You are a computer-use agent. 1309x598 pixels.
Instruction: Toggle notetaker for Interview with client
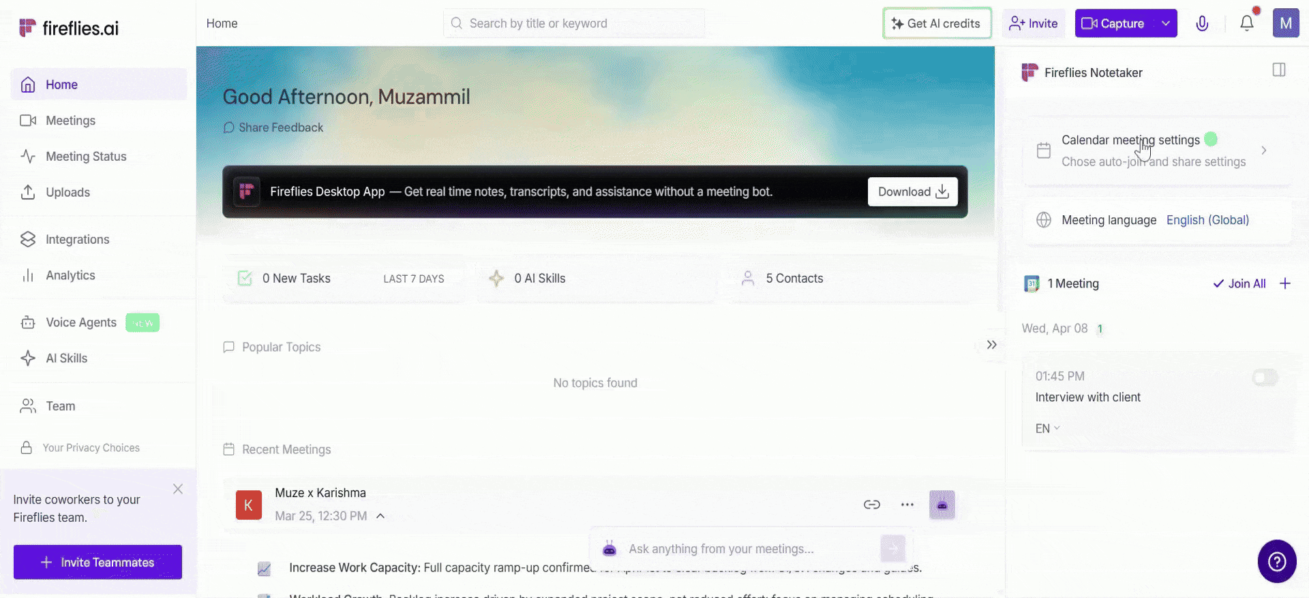1265,377
